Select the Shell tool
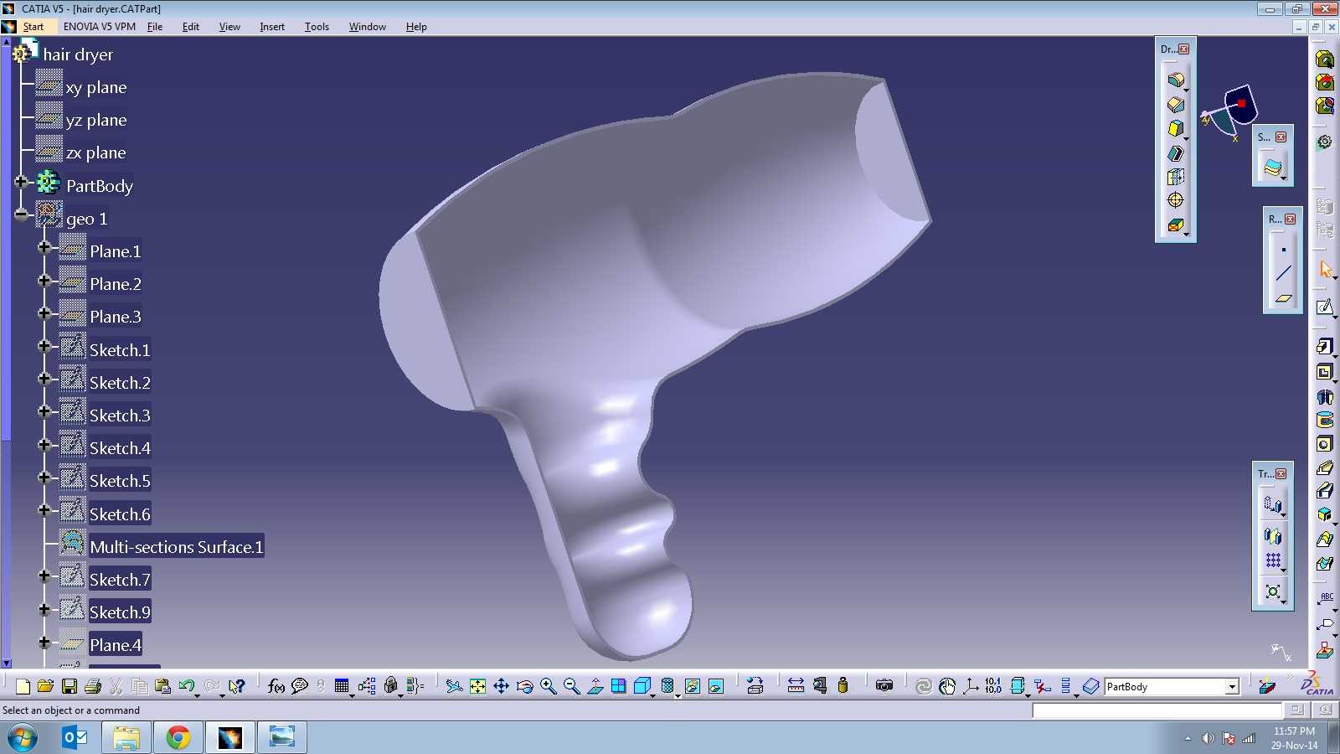Screen dimensions: 1340x754 [1175, 153]
